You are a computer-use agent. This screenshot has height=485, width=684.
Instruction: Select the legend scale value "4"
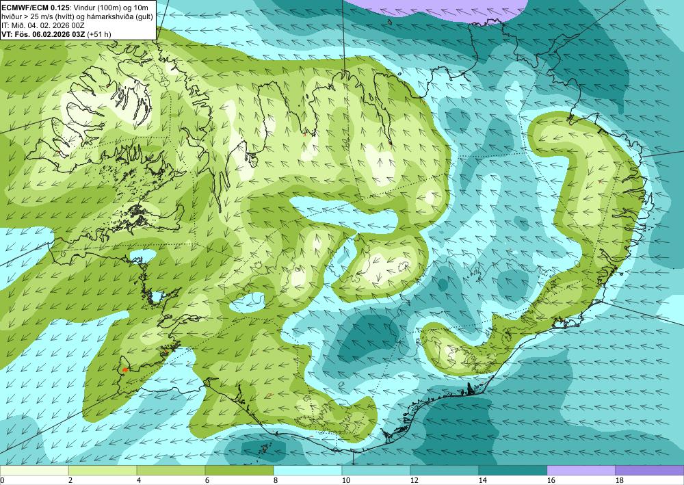[x=139, y=481]
